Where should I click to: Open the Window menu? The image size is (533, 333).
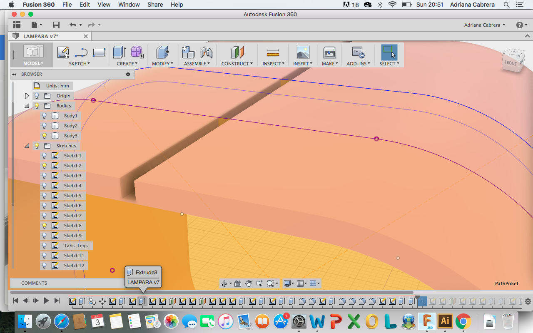pyautogui.click(x=129, y=5)
